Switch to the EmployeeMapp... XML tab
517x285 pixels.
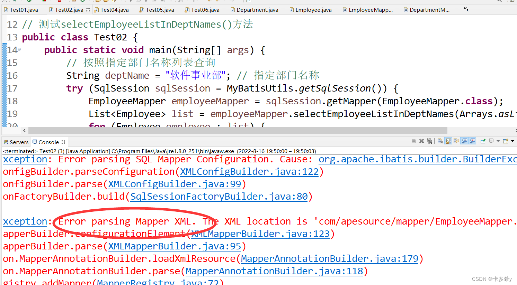pyautogui.click(x=368, y=10)
